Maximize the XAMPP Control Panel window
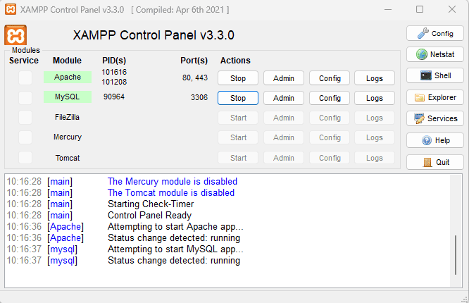The width and height of the screenshot is (469, 303). click(x=420, y=9)
